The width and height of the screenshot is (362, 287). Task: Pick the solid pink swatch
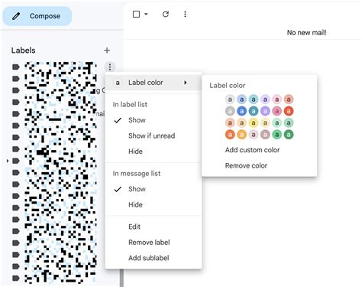[276, 111]
